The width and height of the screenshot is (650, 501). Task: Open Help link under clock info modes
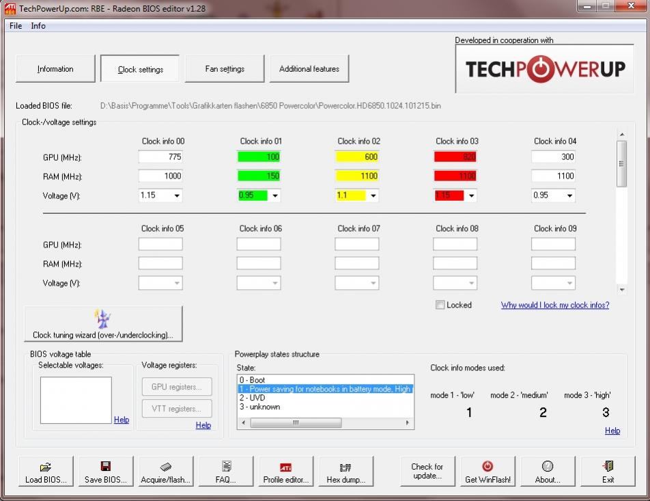(x=612, y=431)
